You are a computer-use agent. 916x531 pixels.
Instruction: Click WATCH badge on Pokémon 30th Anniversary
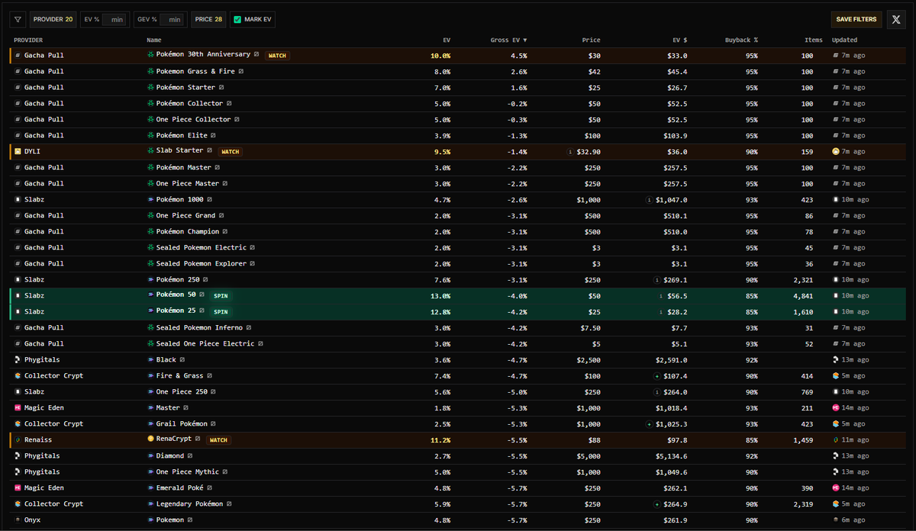click(x=278, y=55)
